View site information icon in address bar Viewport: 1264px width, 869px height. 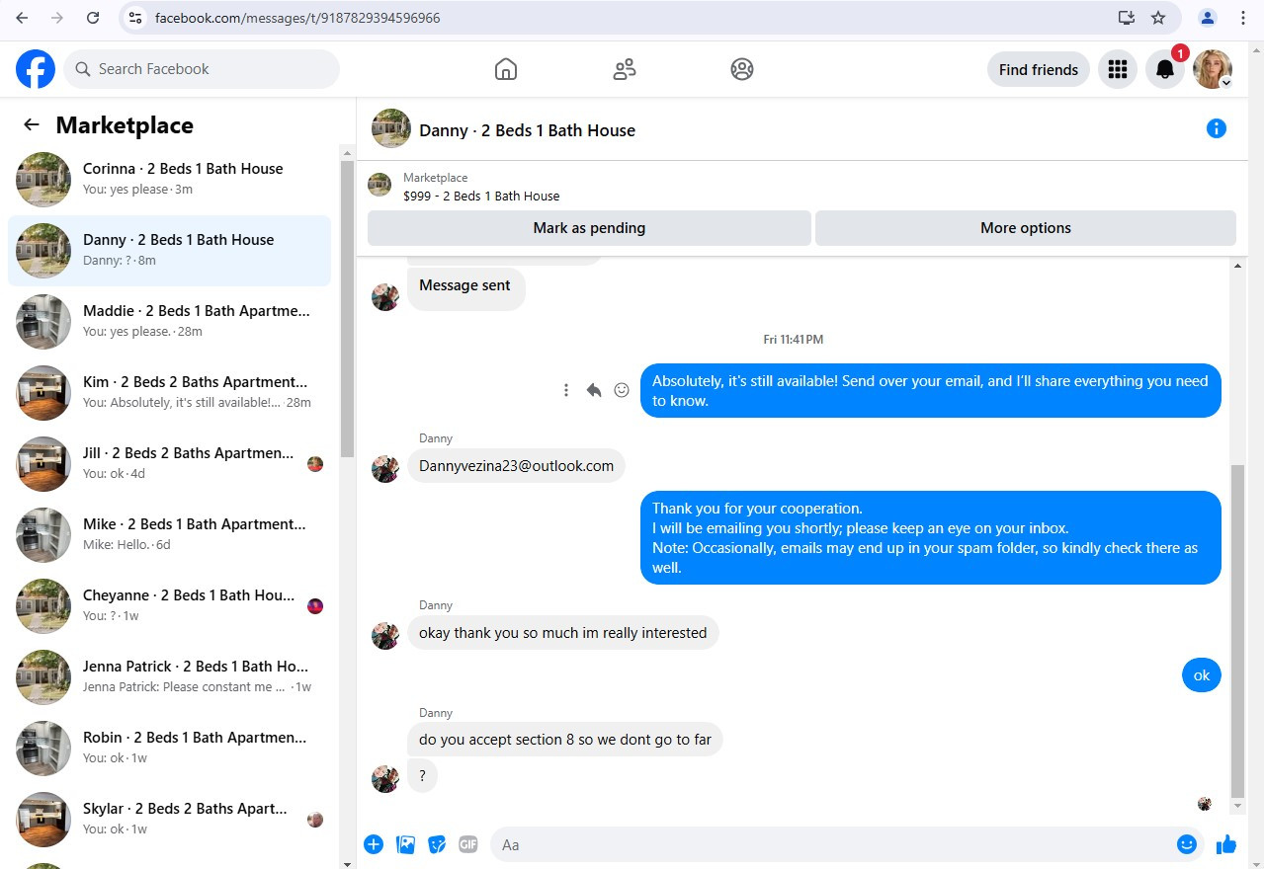click(136, 18)
